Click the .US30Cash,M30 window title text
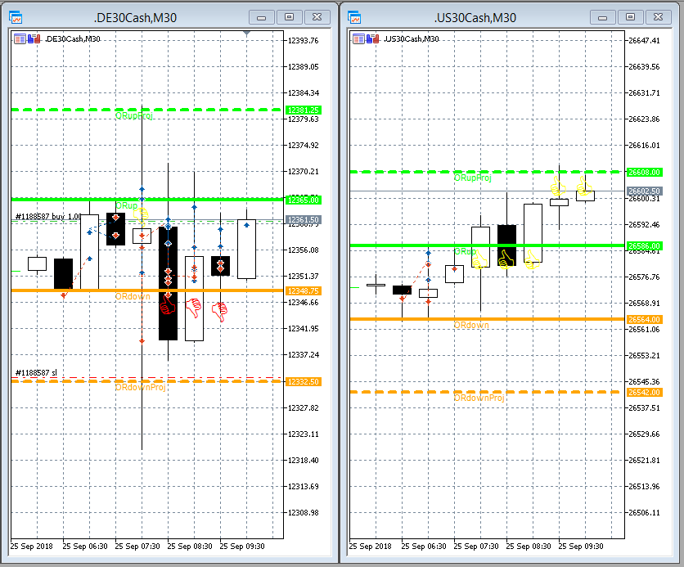Screen dimensions: 684x567 pos(475,18)
